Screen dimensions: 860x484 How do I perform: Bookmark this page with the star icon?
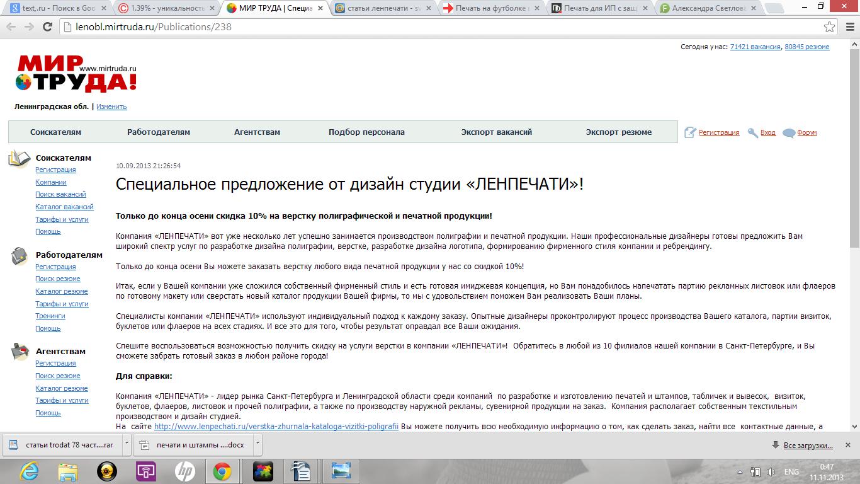click(x=830, y=27)
